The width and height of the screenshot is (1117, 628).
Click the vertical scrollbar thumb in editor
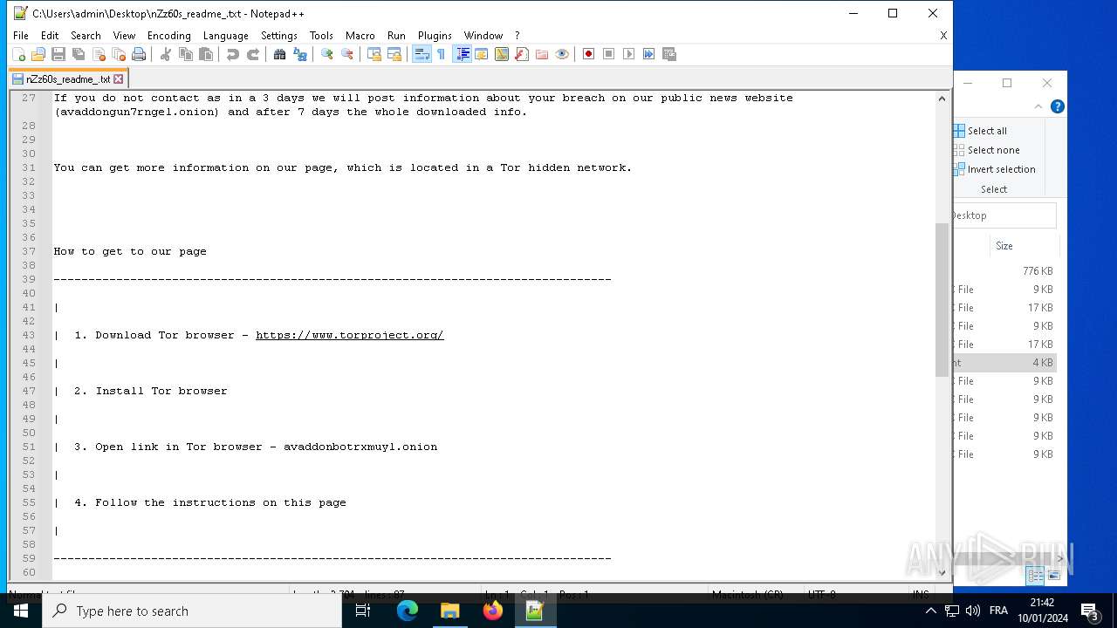942,299
